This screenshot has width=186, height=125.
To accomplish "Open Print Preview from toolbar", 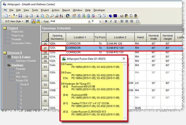I will tap(31, 16).
